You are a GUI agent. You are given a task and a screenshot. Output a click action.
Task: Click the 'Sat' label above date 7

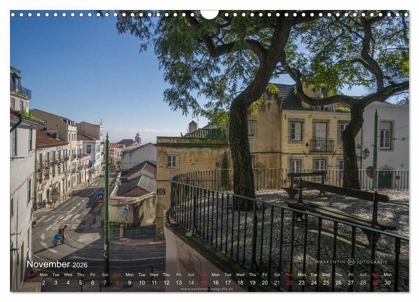click(105, 274)
